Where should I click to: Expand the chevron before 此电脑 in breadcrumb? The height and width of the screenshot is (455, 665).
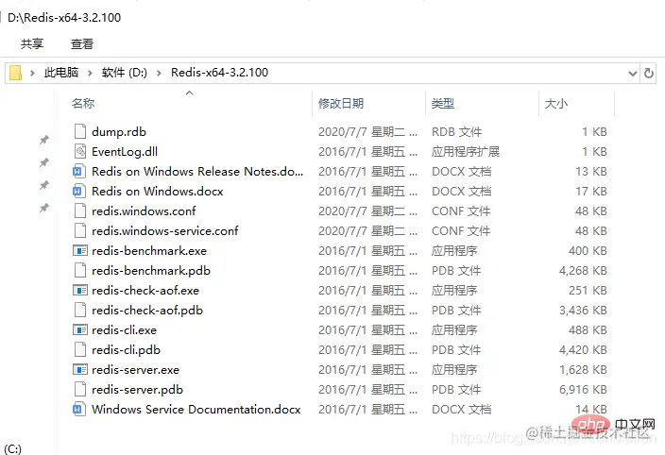point(32,73)
